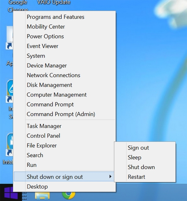
Task: Open Programs and Features
Action: tap(65, 17)
